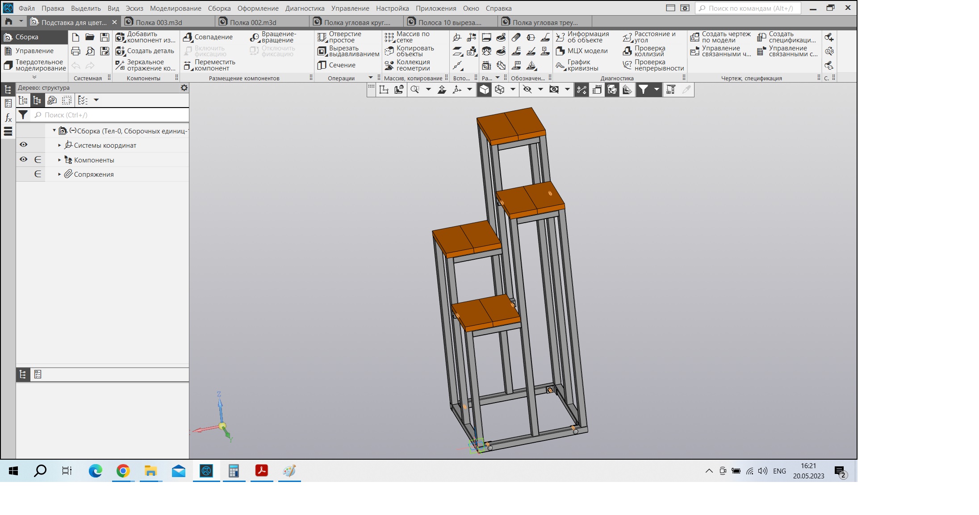Collapse the Сборка root node
Viewport: 979px width, 515px height.
(x=54, y=131)
